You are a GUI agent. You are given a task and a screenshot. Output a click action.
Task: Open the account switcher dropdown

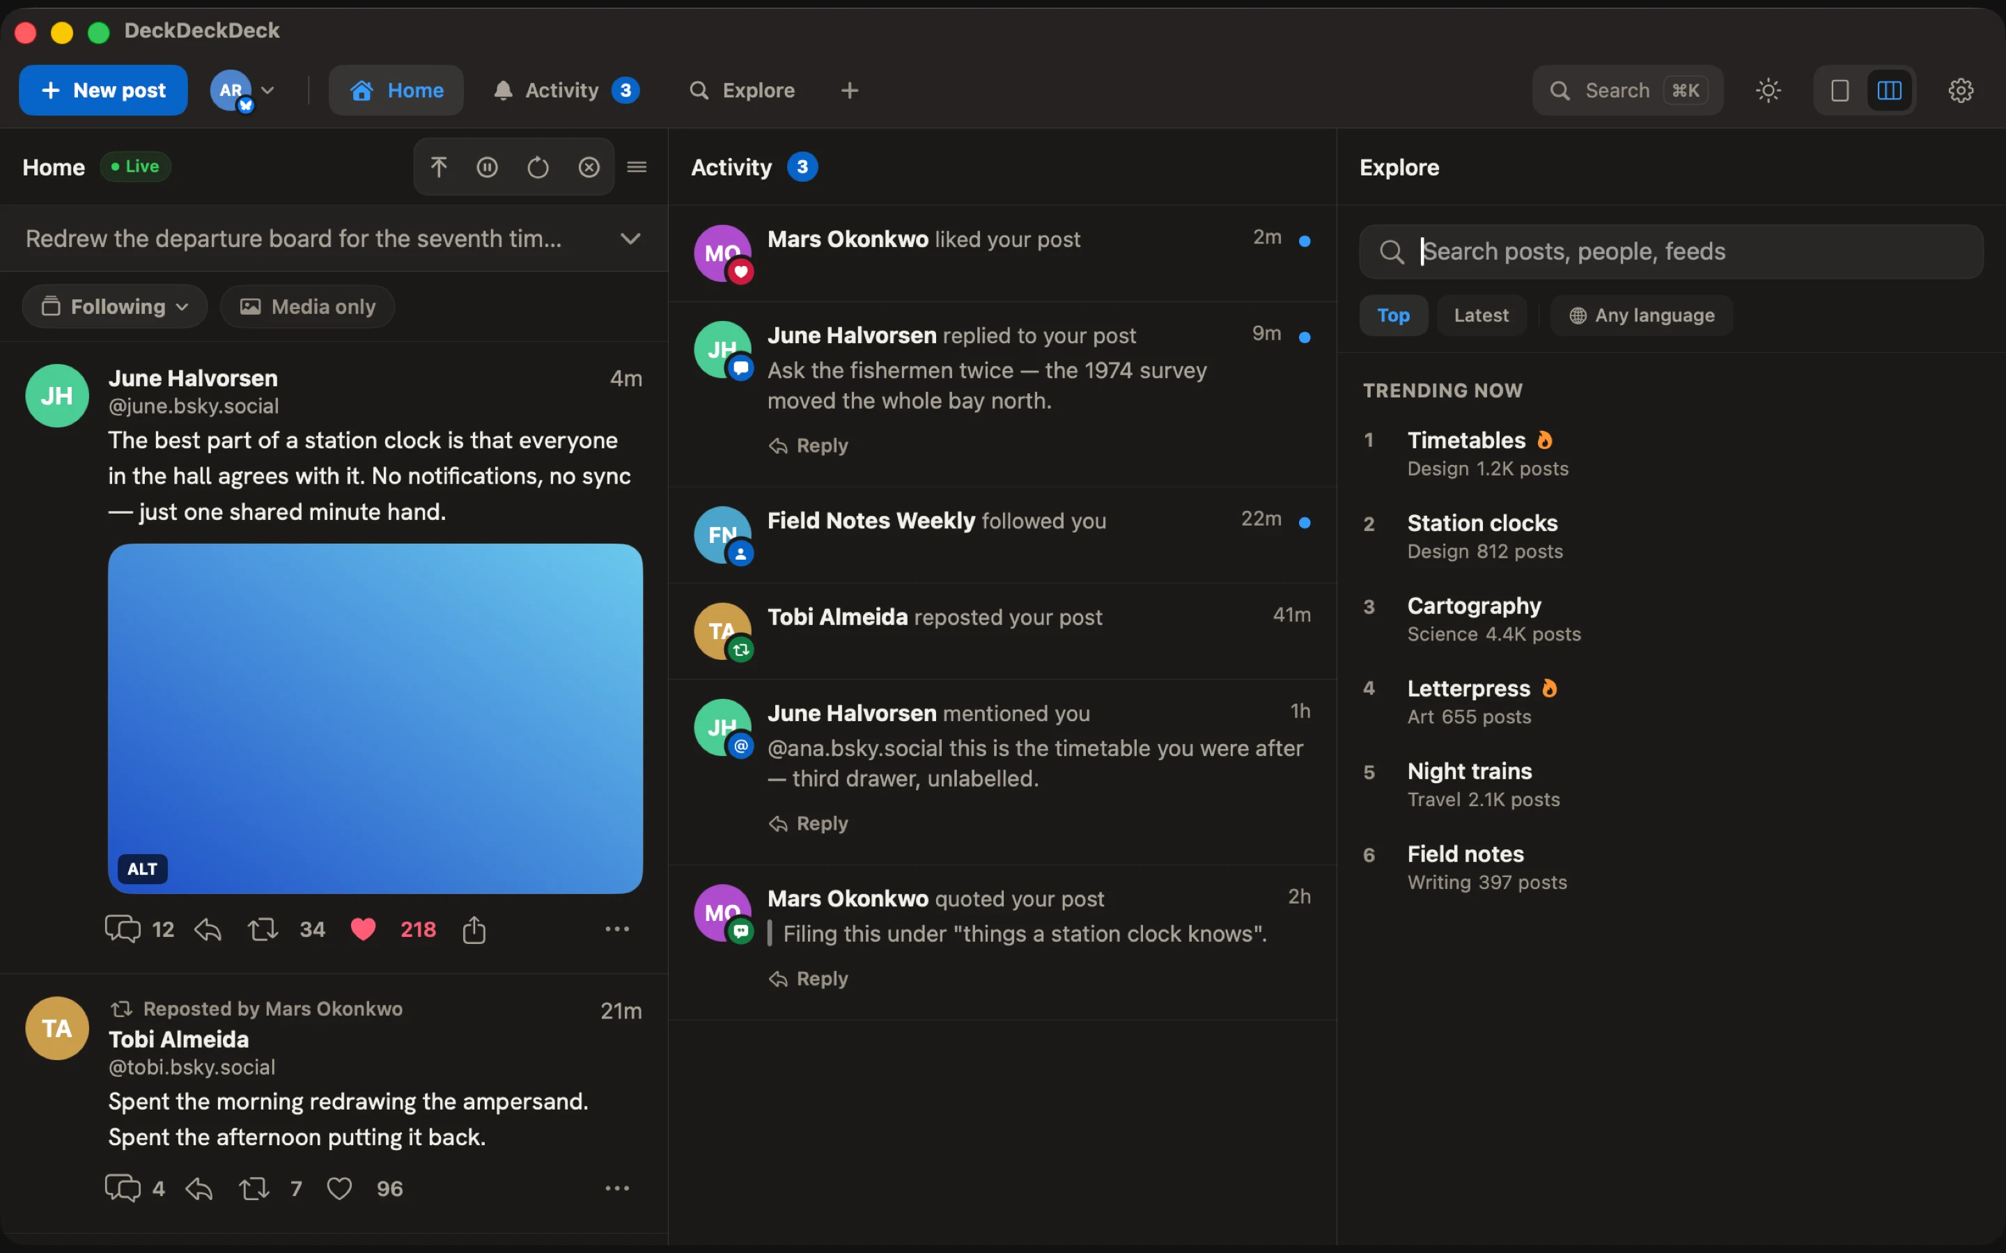click(243, 90)
